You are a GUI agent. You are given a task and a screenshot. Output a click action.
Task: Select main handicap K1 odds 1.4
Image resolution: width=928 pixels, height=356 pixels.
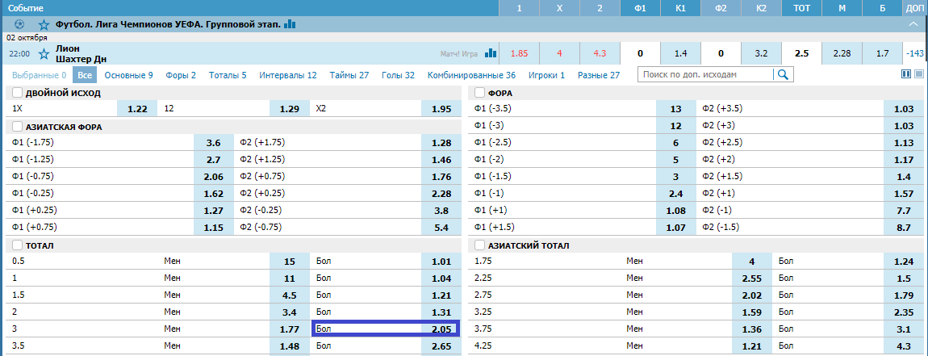click(x=680, y=53)
